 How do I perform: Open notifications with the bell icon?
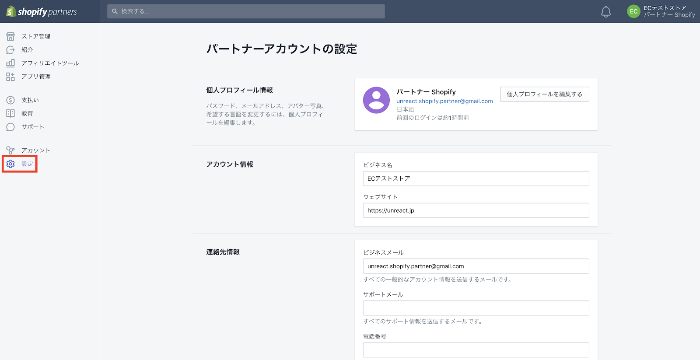pyautogui.click(x=605, y=12)
